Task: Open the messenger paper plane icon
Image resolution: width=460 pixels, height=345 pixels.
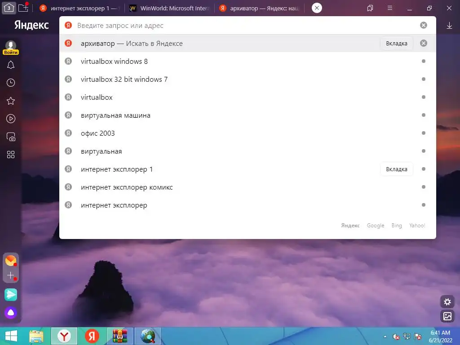Action: (x=11, y=295)
